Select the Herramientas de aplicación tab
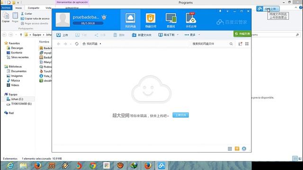 [72, 2]
